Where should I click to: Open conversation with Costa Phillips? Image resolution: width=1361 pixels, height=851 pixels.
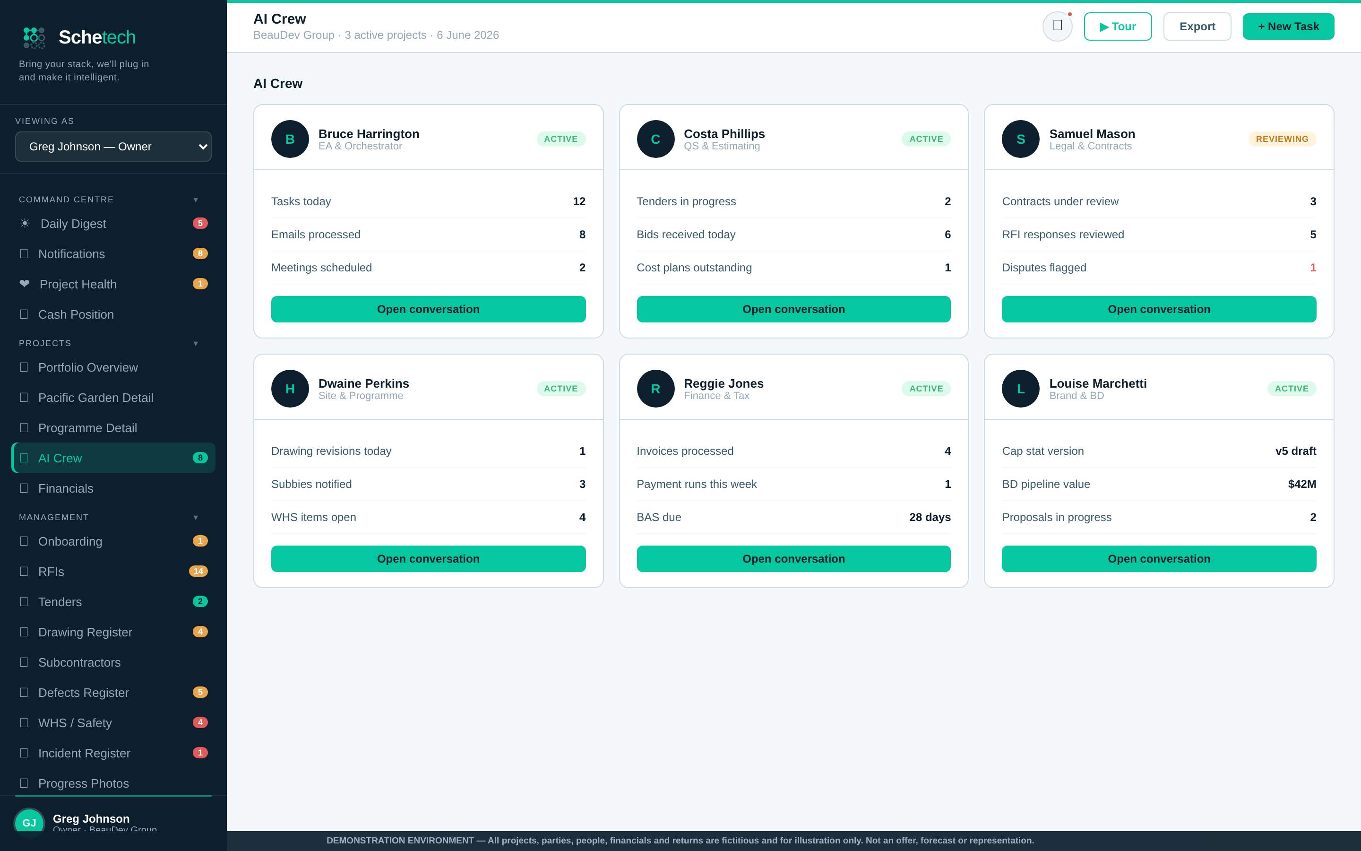point(793,309)
